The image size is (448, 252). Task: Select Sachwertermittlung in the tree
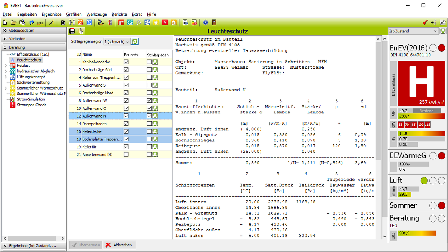click(x=33, y=83)
